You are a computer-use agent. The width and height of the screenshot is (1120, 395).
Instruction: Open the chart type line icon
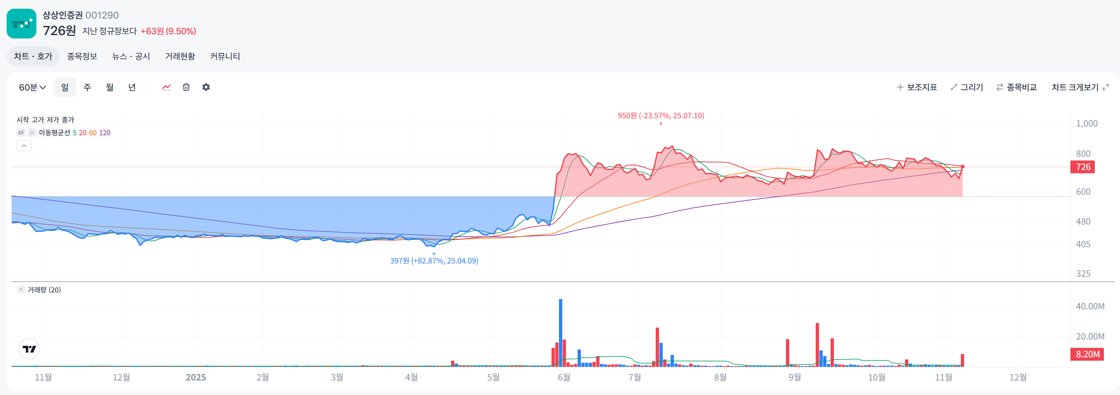point(166,87)
